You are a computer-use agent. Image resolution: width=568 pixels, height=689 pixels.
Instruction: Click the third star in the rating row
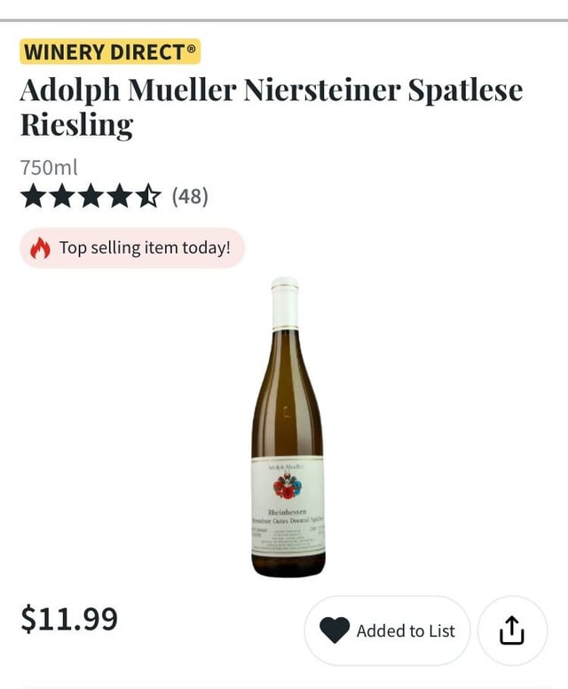(x=91, y=195)
